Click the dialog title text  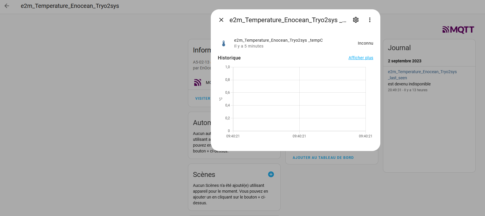coord(288,20)
